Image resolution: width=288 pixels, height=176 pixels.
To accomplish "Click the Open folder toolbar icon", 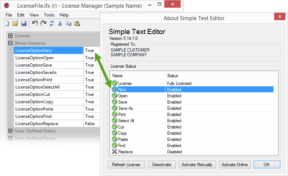I will click(x=15, y=23).
